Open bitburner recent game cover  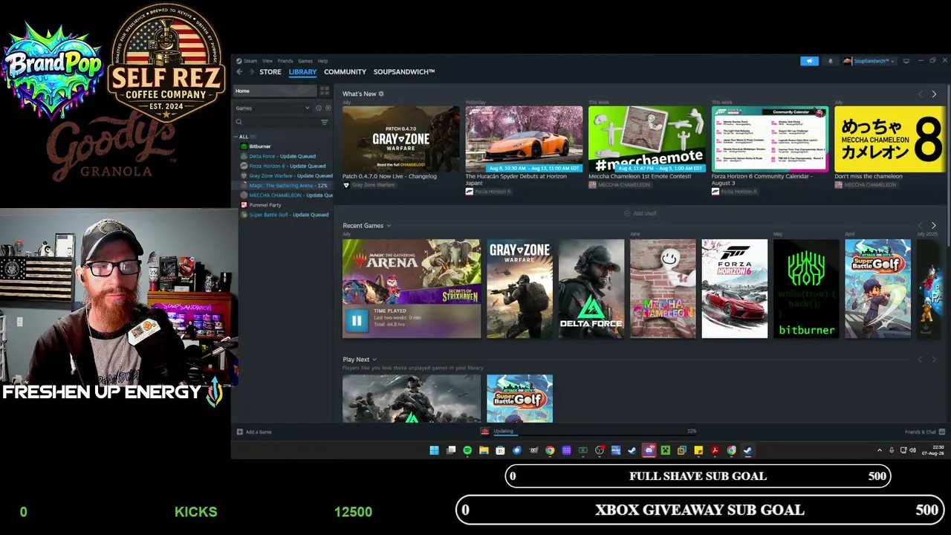pos(806,289)
